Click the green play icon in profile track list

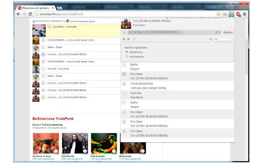click(x=43, y=55)
